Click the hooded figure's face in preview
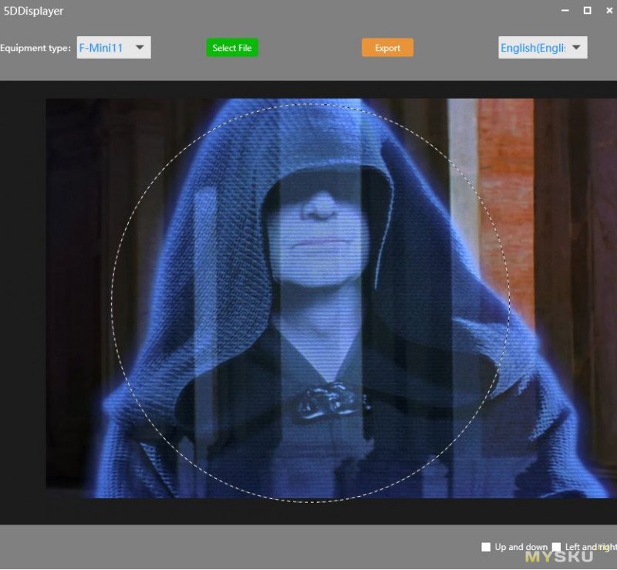Viewport: 617px width, 570px height. [x=319, y=236]
